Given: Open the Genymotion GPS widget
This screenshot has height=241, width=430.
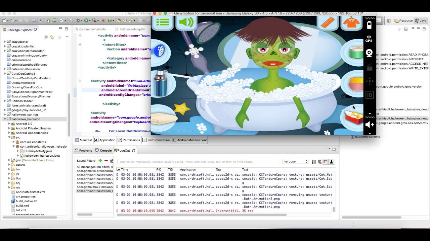Looking at the screenshot, I should click(x=369, y=39).
